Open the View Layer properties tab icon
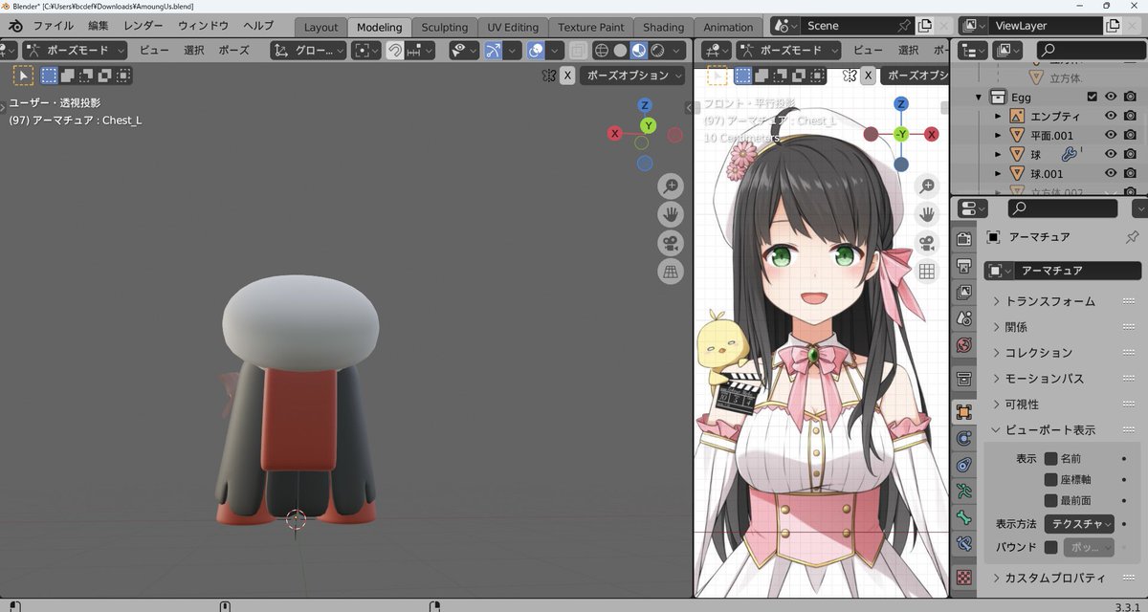The width and height of the screenshot is (1148, 612). click(x=964, y=292)
